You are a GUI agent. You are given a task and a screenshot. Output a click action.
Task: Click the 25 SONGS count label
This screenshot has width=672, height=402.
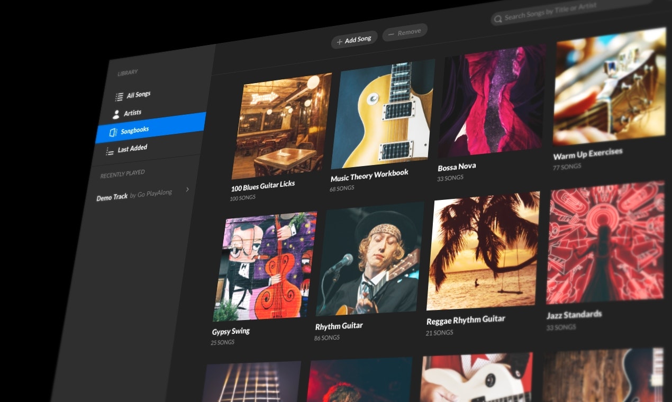tap(222, 343)
